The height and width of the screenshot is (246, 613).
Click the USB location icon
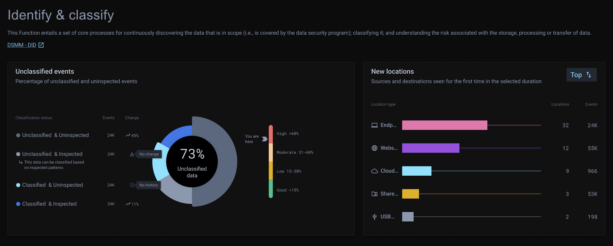374,217
